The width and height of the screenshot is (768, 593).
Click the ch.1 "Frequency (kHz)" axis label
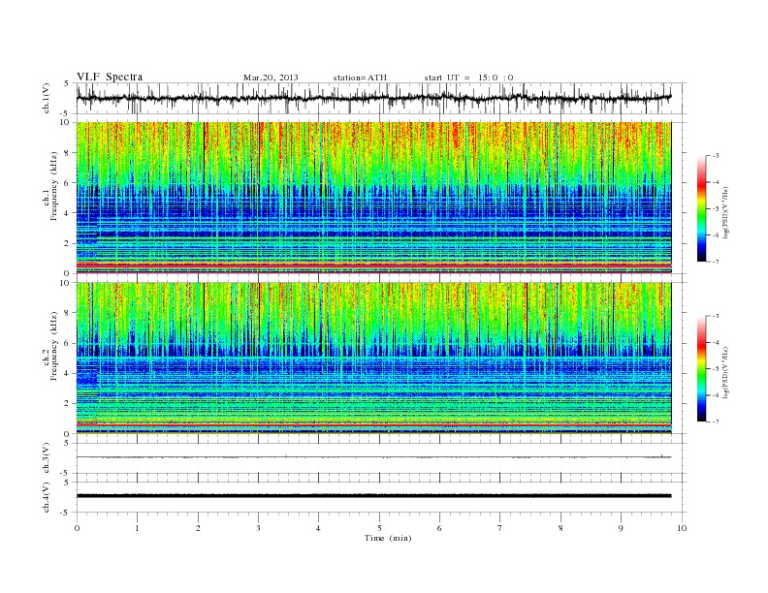click(53, 186)
